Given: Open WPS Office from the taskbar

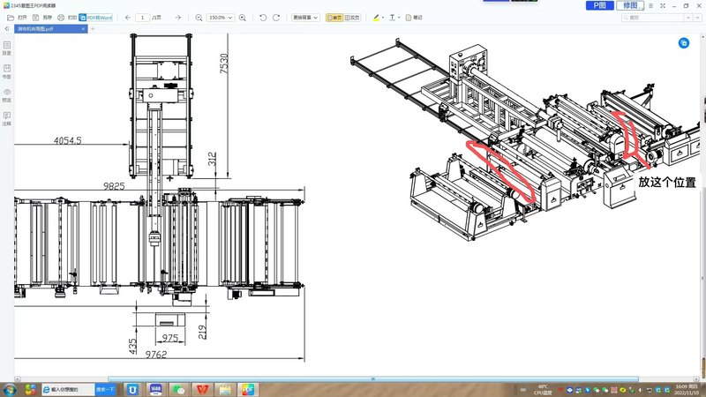Looking at the screenshot, I should [x=202, y=389].
